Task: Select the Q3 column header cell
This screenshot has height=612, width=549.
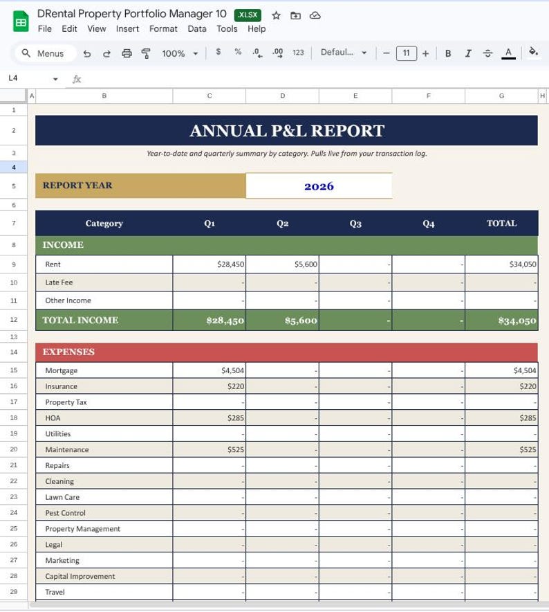Action: tap(355, 223)
